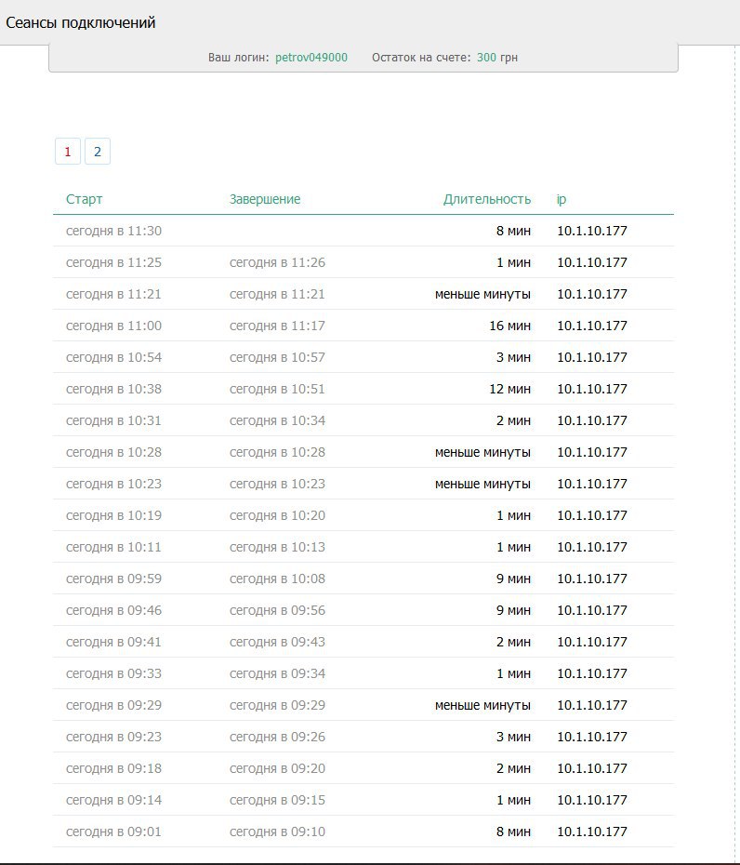Select end time сегодня в 09:26

tap(277, 737)
